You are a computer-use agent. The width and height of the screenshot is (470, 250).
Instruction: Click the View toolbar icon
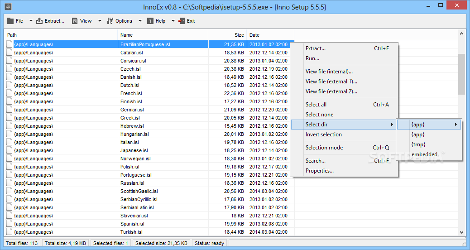[x=75, y=21]
